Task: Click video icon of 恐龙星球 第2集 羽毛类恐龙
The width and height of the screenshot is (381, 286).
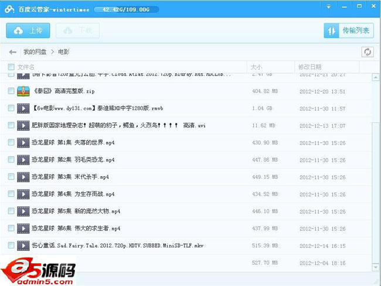Action: click(x=23, y=160)
